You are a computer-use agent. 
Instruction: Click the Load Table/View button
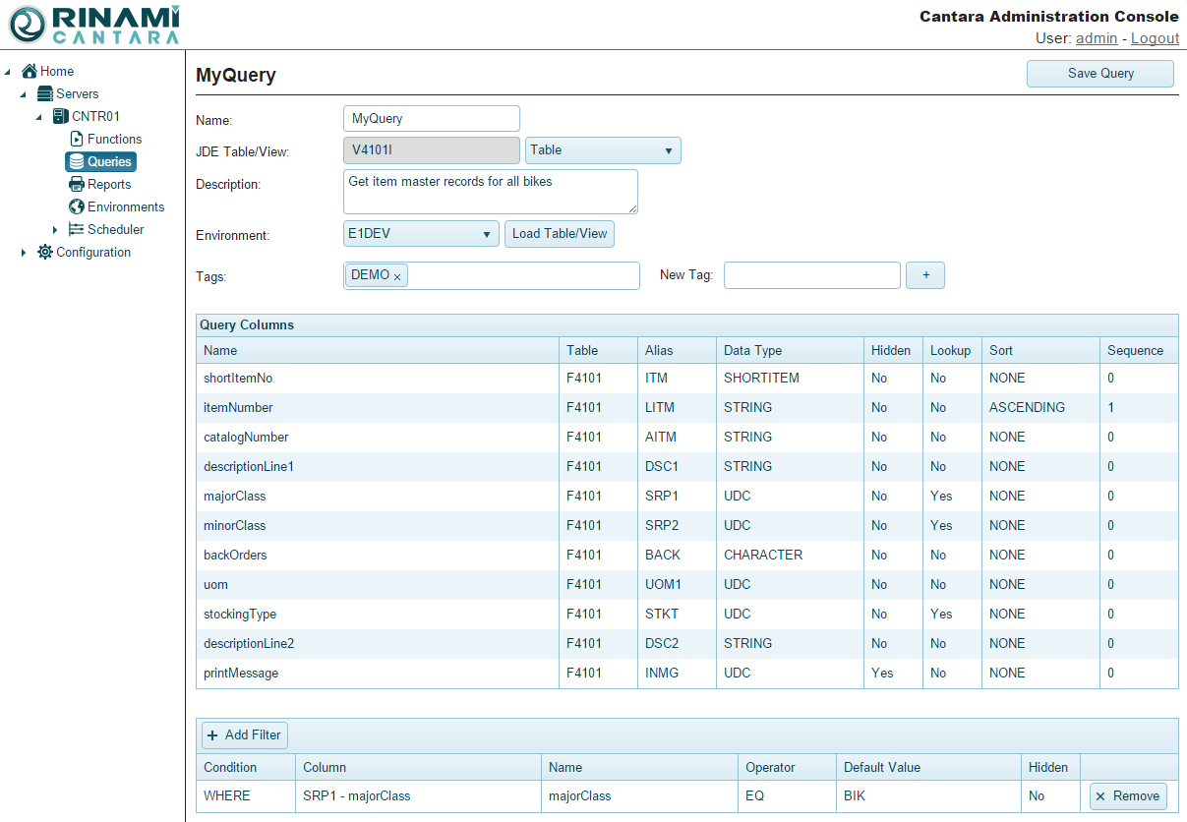560,234
